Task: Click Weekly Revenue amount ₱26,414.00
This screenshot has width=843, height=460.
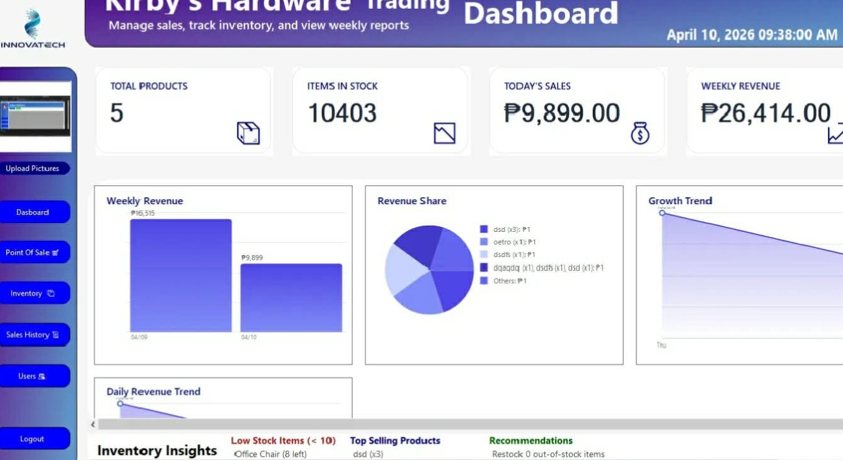Action: click(x=766, y=113)
